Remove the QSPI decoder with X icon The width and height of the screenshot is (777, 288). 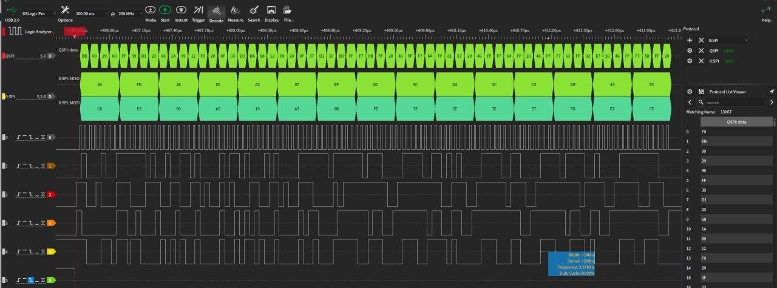701,51
